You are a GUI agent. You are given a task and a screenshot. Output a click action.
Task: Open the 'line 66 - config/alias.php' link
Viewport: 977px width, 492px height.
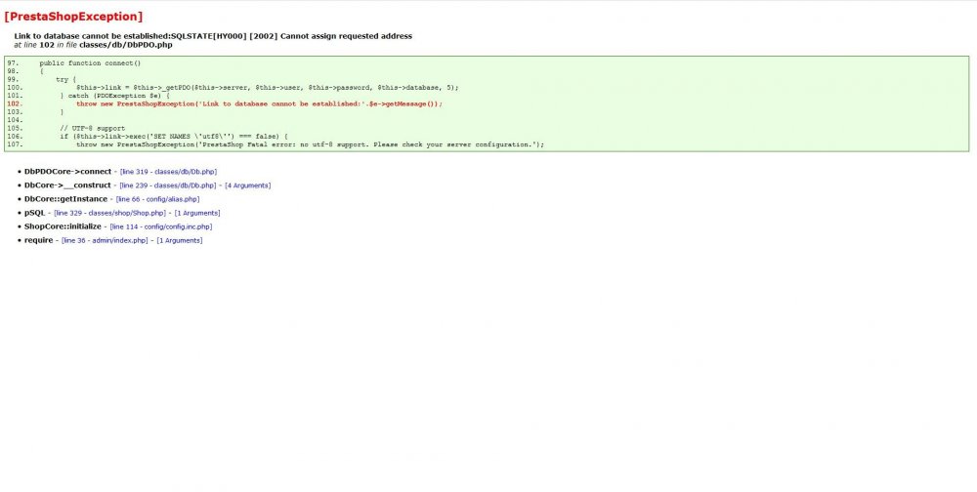click(157, 199)
